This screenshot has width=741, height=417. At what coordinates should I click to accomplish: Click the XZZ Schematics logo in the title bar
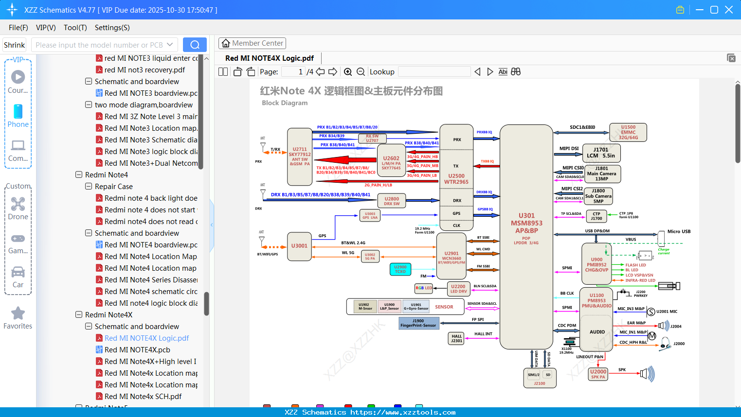pos(12,10)
